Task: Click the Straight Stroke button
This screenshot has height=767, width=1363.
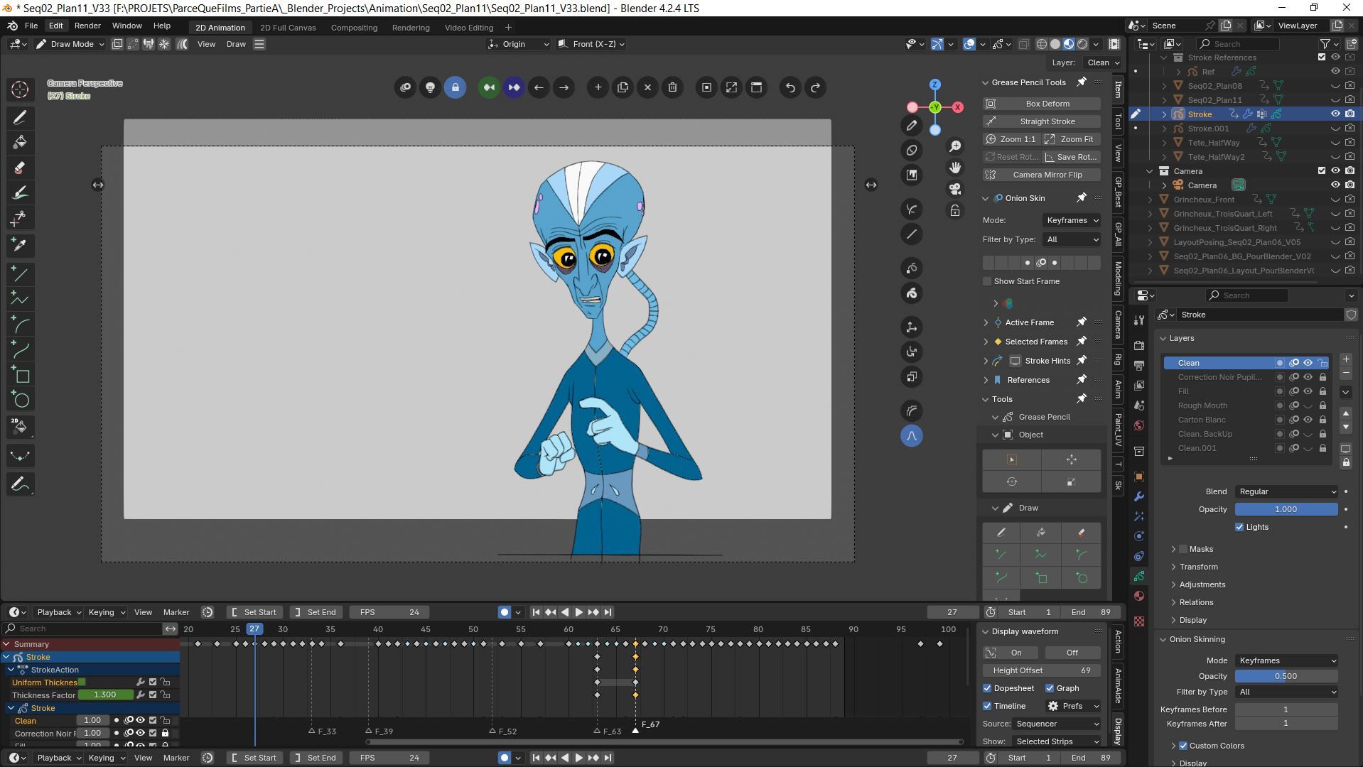Action: coord(1042,121)
